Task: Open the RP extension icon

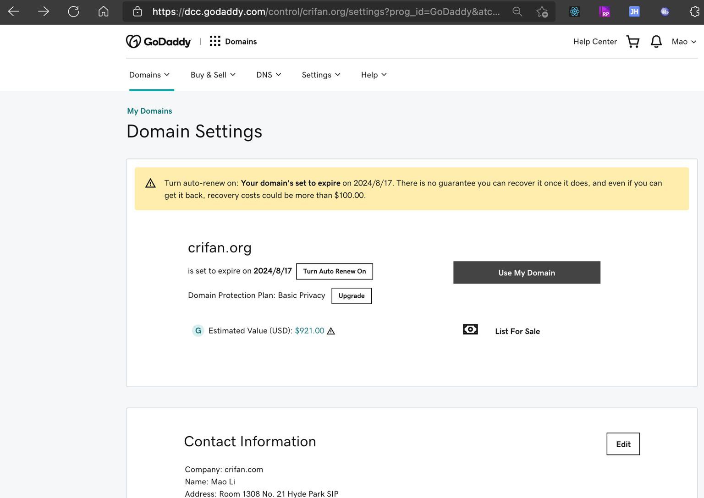Action: [605, 11]
